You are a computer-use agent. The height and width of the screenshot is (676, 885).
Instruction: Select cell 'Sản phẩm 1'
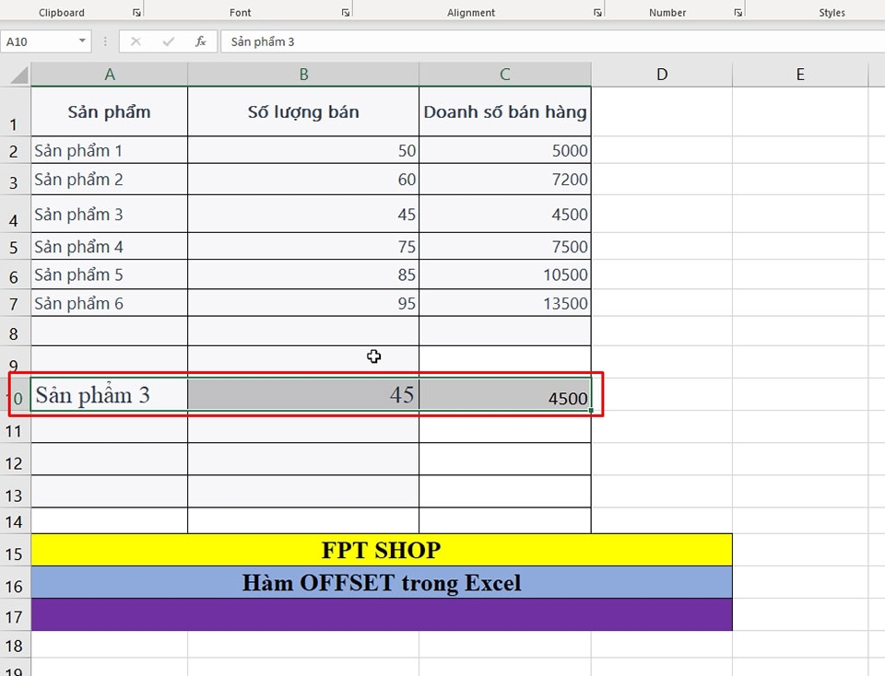tap(110, 150)
